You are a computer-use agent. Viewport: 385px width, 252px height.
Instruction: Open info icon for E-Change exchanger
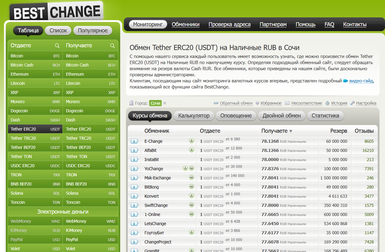coord(135,141)
